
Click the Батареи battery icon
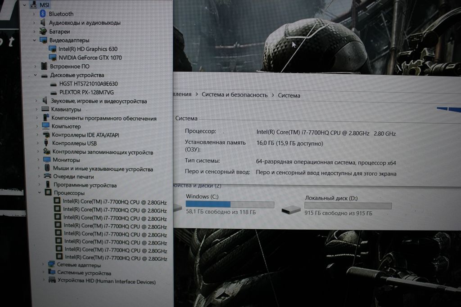(x=43, y=31)
